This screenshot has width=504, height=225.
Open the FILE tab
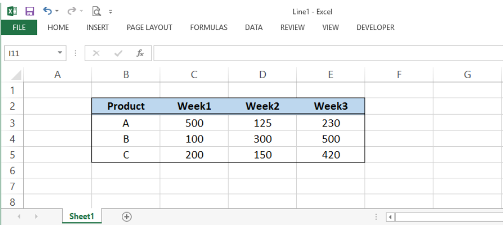[19, 27]
